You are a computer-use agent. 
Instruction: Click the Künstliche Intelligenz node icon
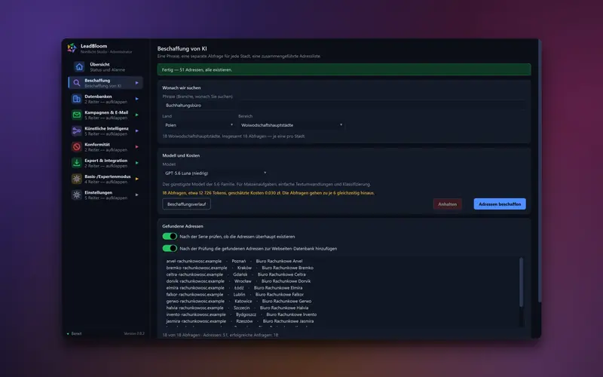(77, 130)
